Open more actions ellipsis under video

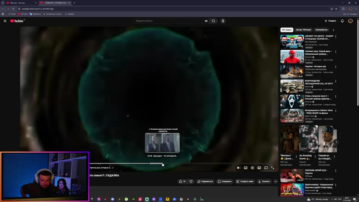tap(276, 182)
